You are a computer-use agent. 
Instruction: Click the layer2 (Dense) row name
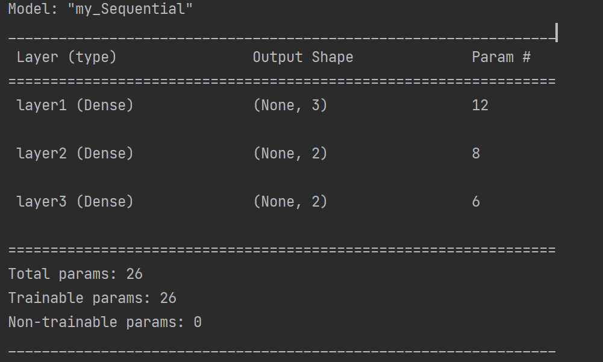click(75, 153)
